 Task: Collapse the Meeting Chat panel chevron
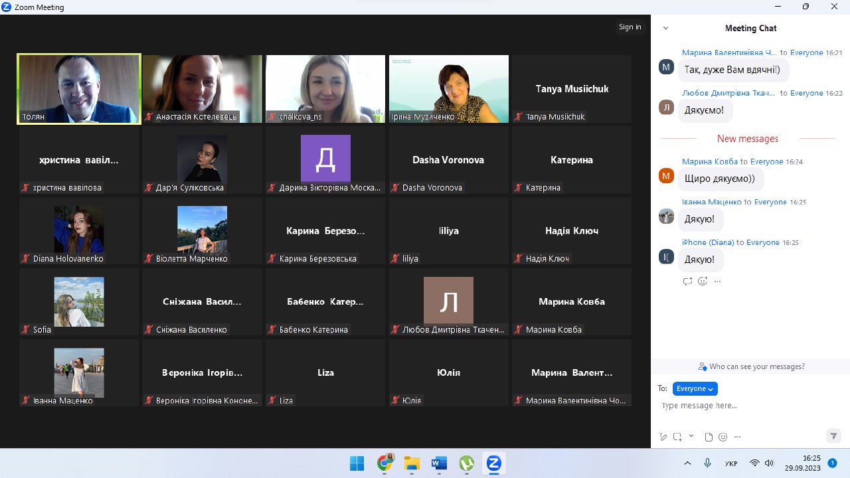pos(665,28)
